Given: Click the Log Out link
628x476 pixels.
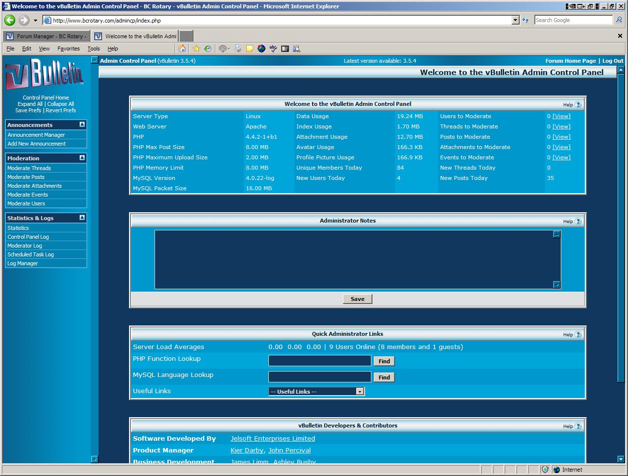Looking at the screenshot, I should point(613,61).
